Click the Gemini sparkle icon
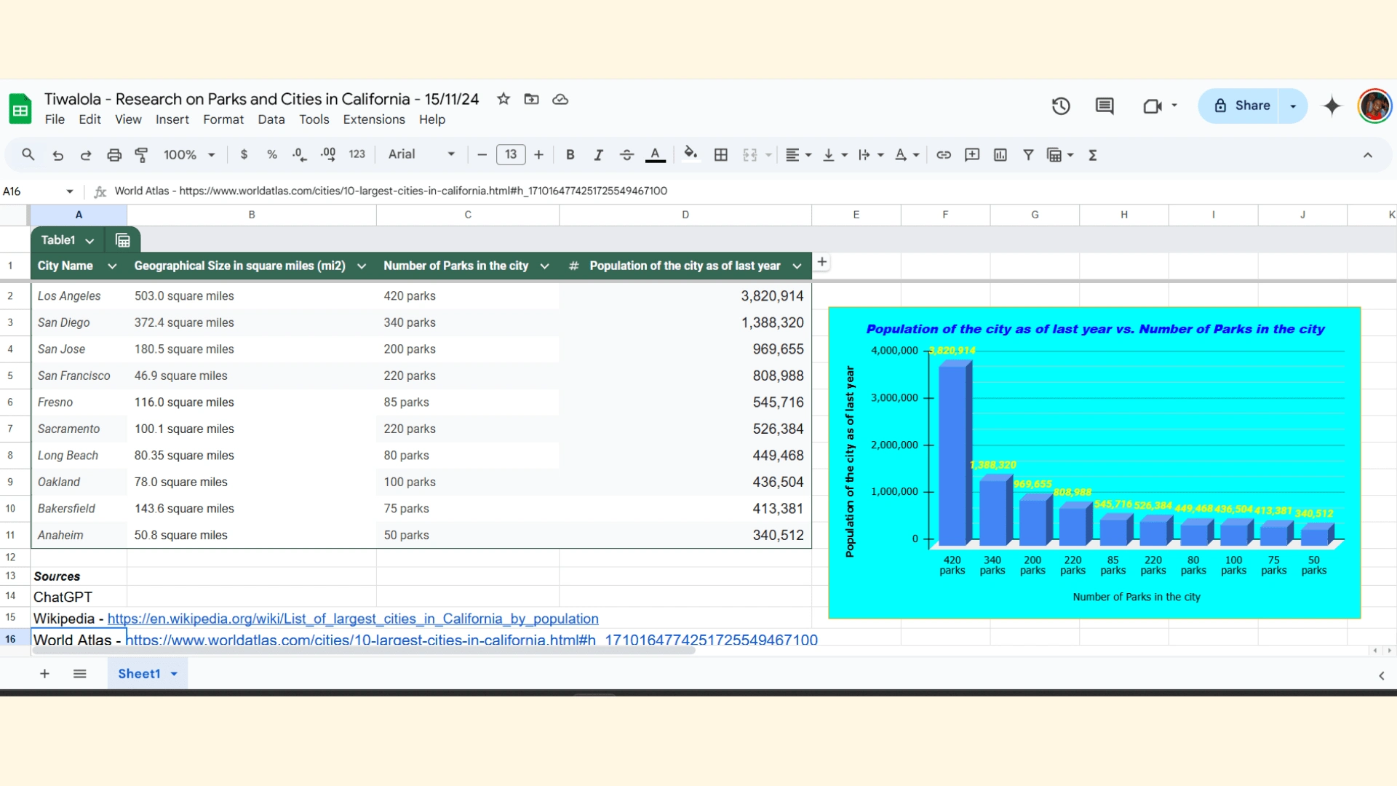This screenshot has height=786, width=1397. pos(1332,106)
